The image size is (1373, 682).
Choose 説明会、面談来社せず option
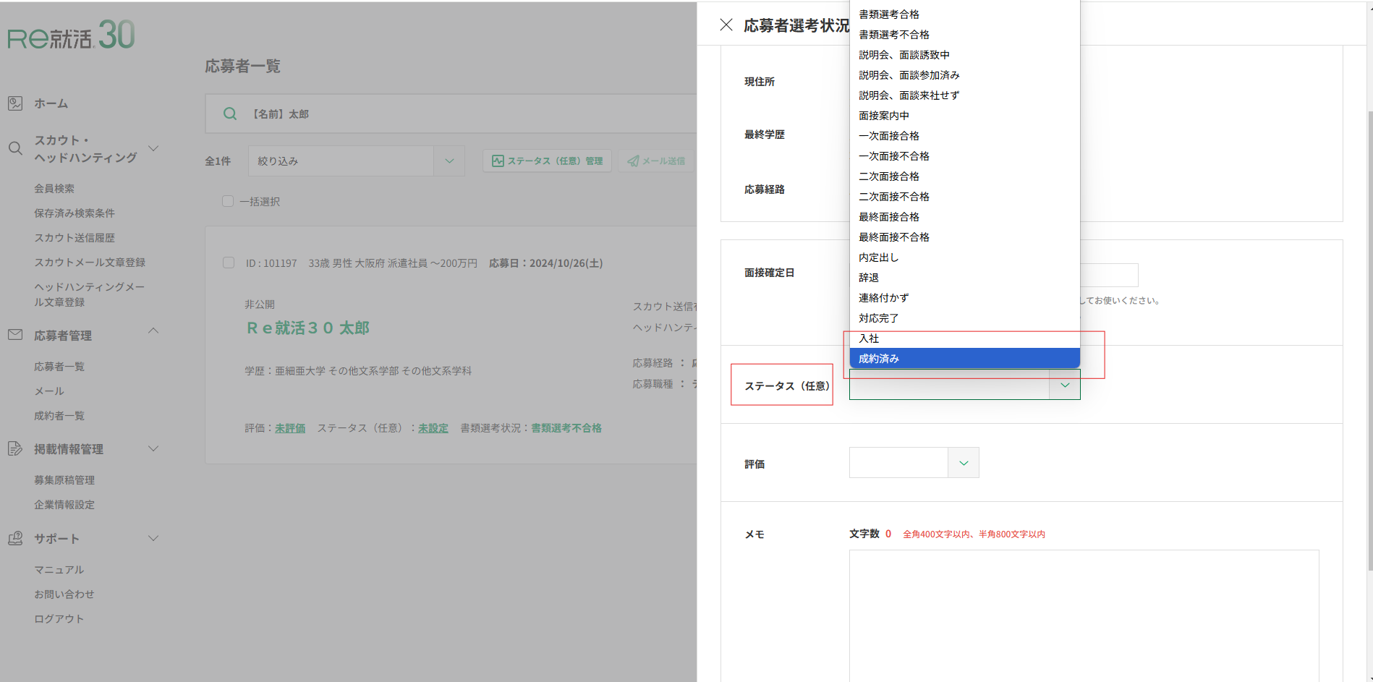(965, 95)
